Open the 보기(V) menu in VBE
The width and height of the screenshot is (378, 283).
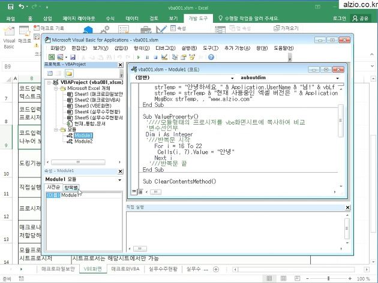pyautogui.click(x=101, y=48)
